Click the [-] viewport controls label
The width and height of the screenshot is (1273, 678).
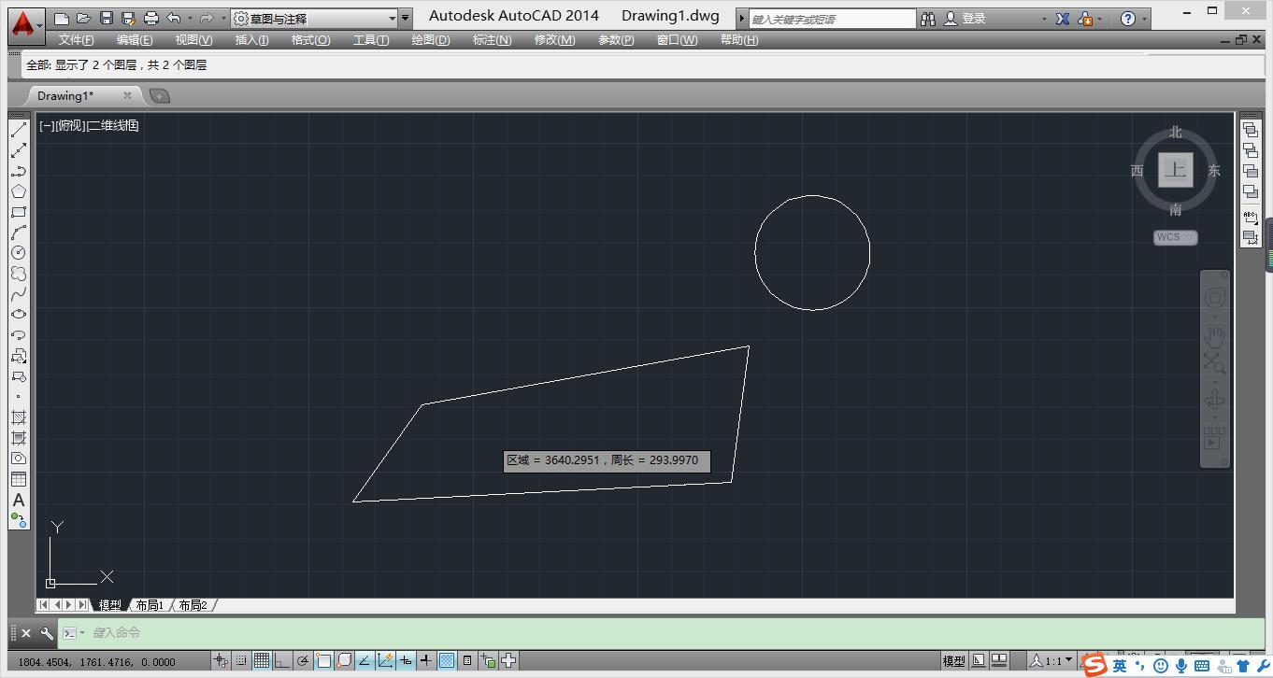[x=48, y=125]
